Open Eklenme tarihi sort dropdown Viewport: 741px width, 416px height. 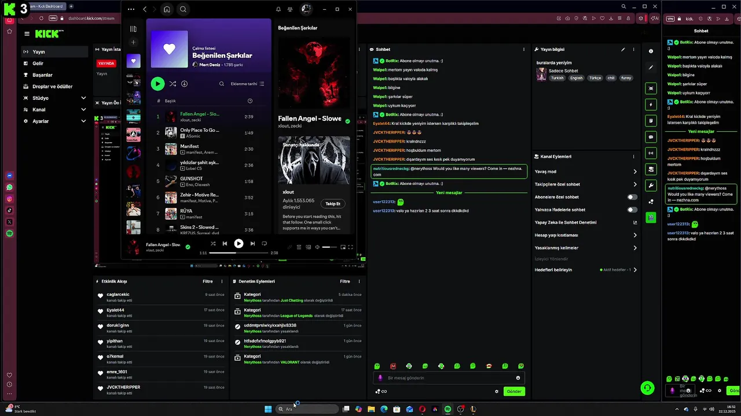[247, 84]
